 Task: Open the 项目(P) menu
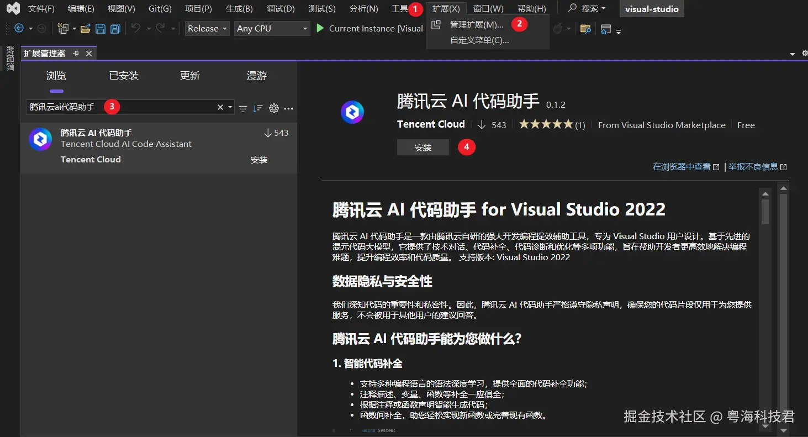click(x=198, y=8)
